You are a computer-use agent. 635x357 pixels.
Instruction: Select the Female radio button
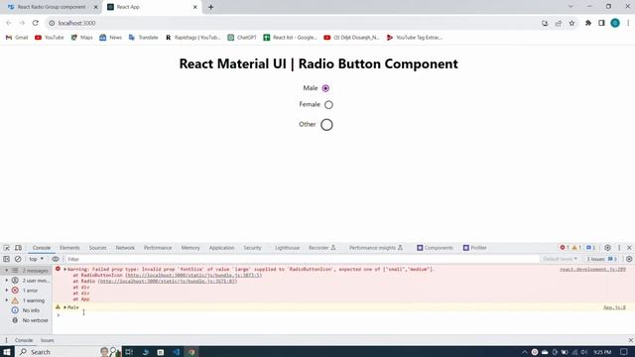click(328, 105)
